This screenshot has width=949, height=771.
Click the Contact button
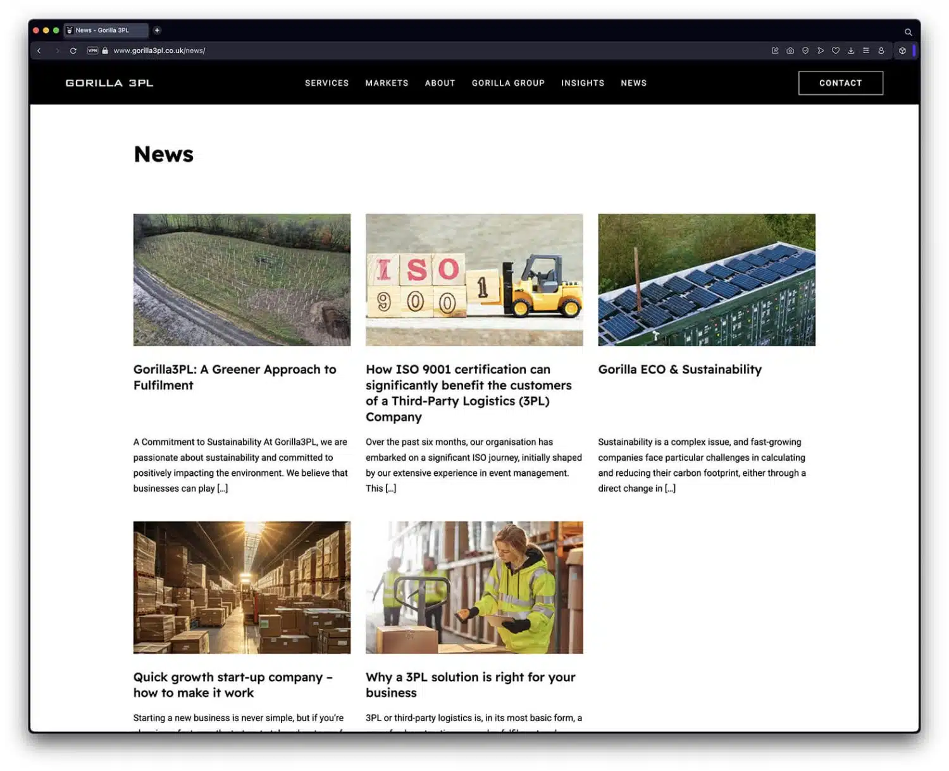coord(840,83)
